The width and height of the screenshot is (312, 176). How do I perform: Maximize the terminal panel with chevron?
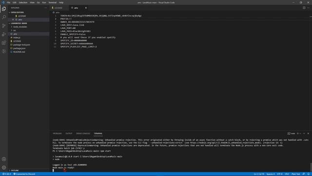coord(304,133)
